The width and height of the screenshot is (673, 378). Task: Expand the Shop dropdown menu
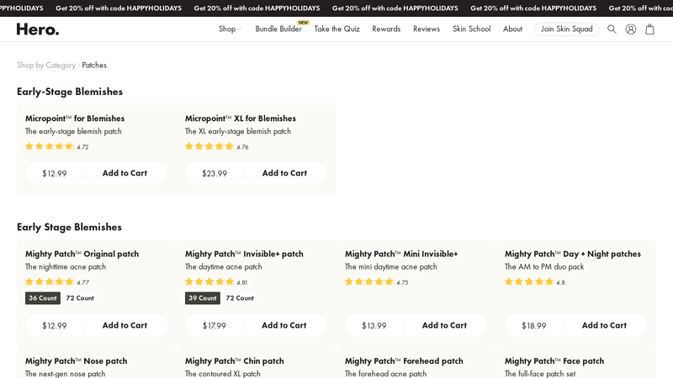click(x=230, y=29)
